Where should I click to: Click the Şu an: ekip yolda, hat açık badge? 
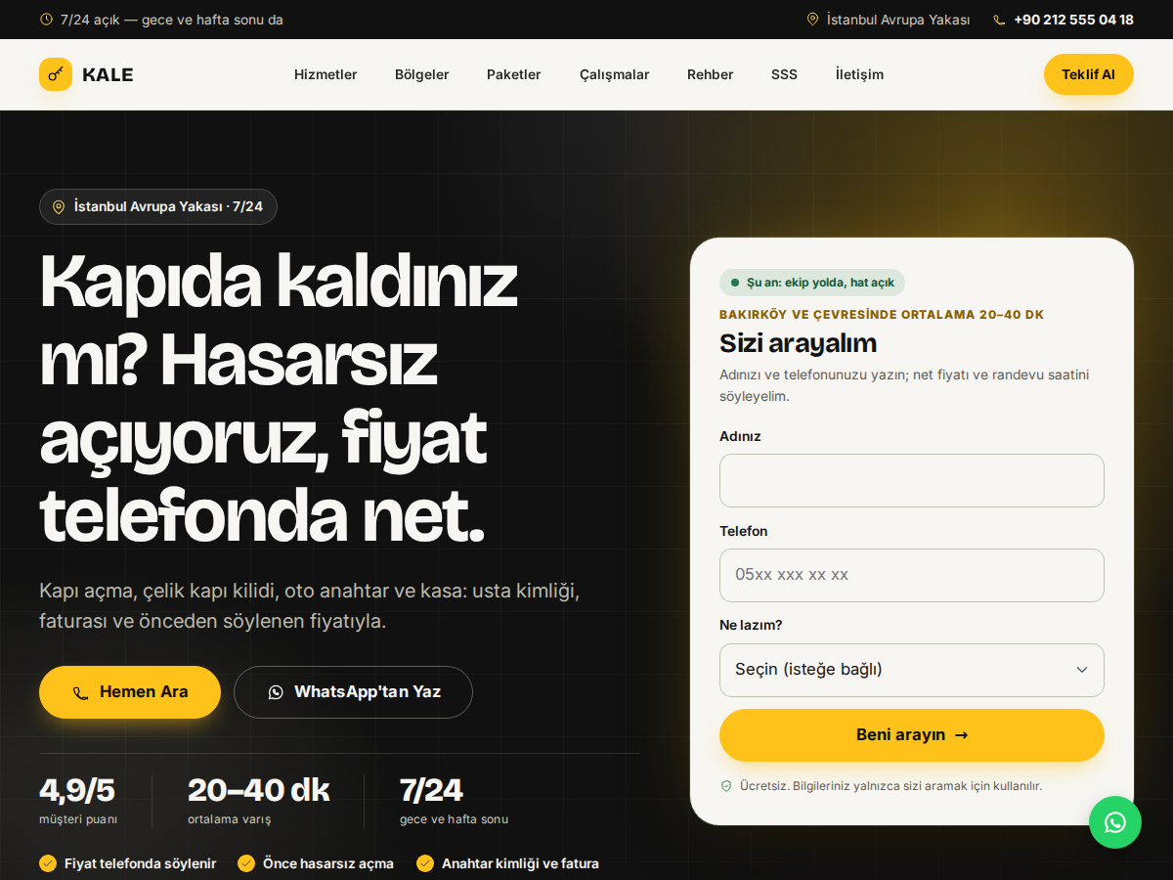coord(812,283)
